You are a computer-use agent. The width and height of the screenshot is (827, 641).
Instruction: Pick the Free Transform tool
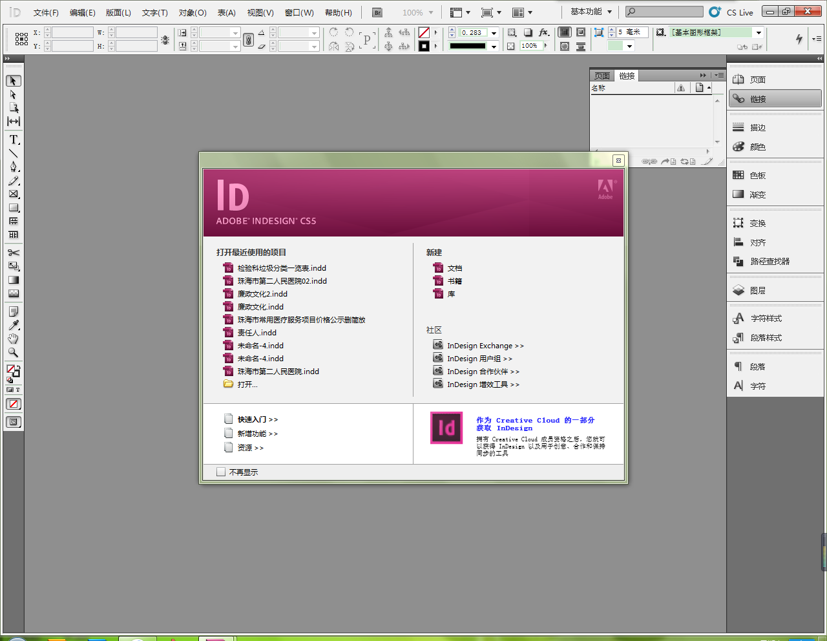point(14,266)
